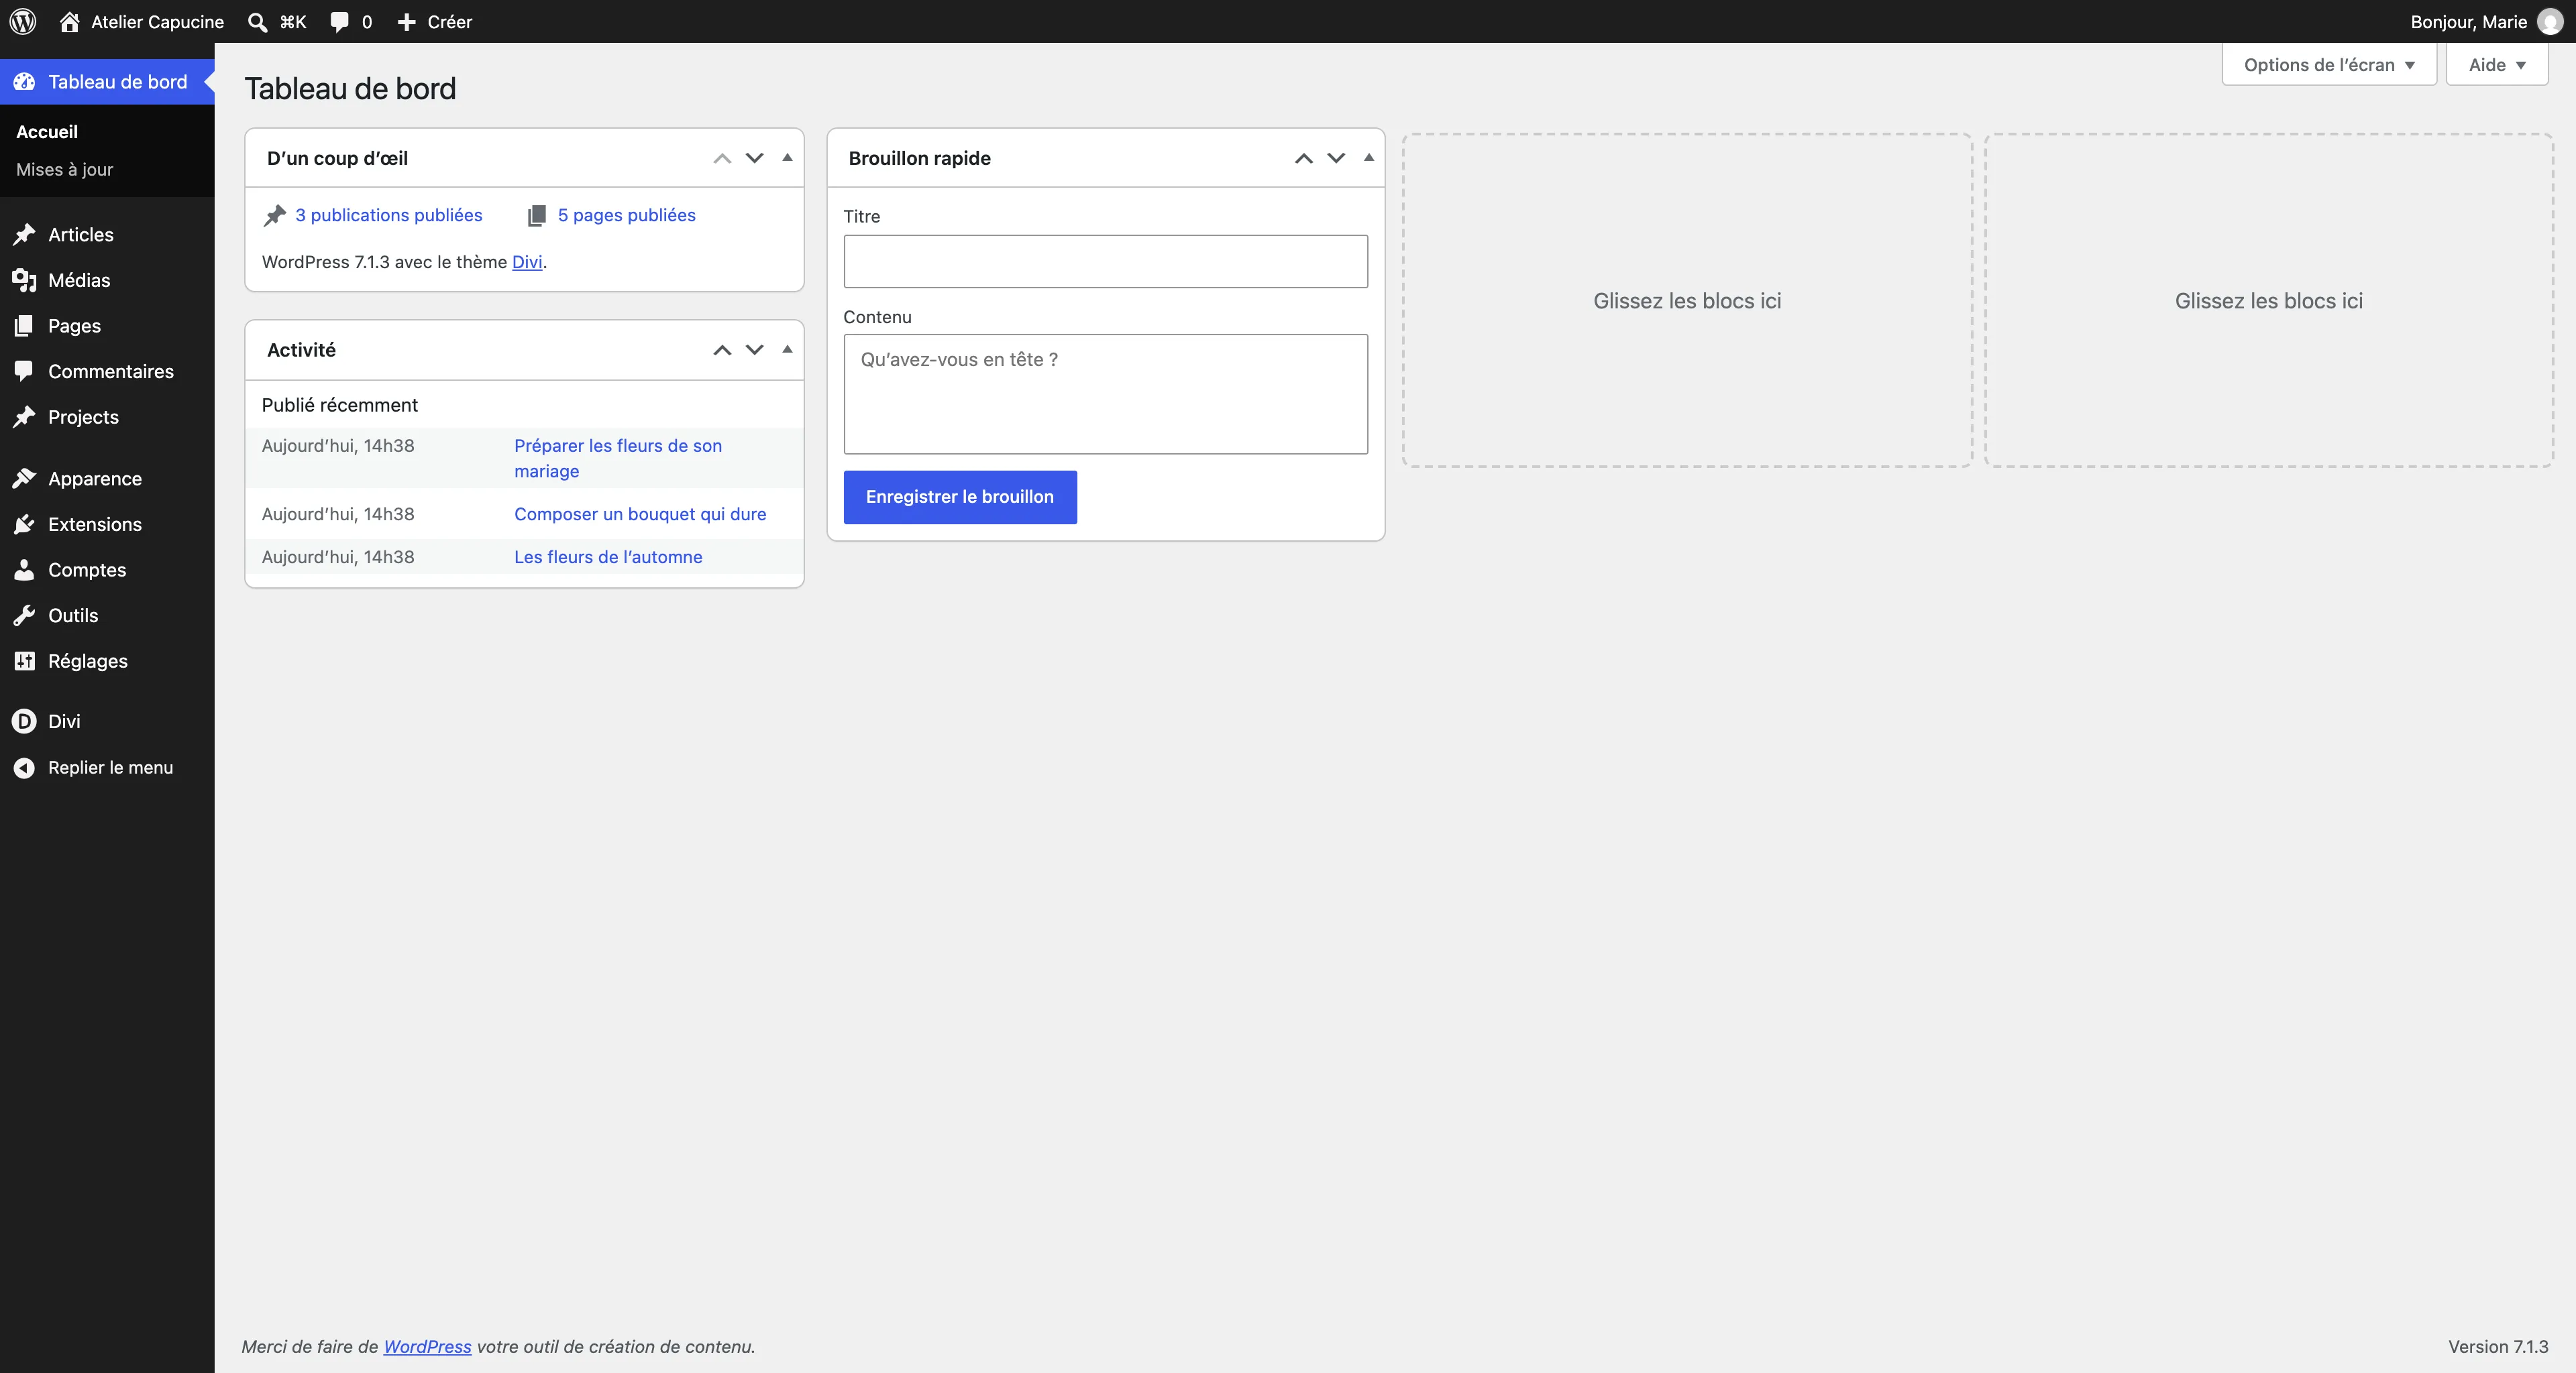This screenshot has width=2576, height=1373.
Task: Toggle the Brouillon rapide panel triangle
Action: pos(1369,158)
